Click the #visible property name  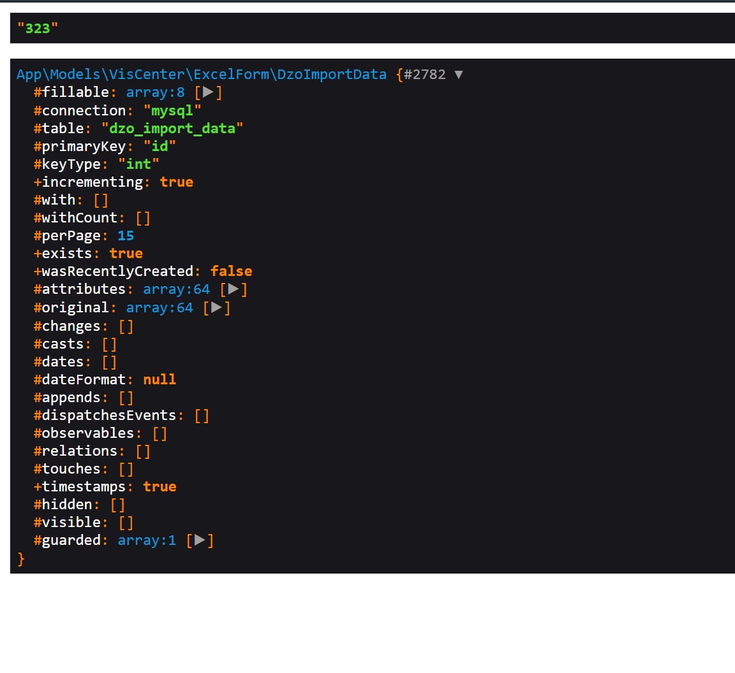tap(67, 522)
